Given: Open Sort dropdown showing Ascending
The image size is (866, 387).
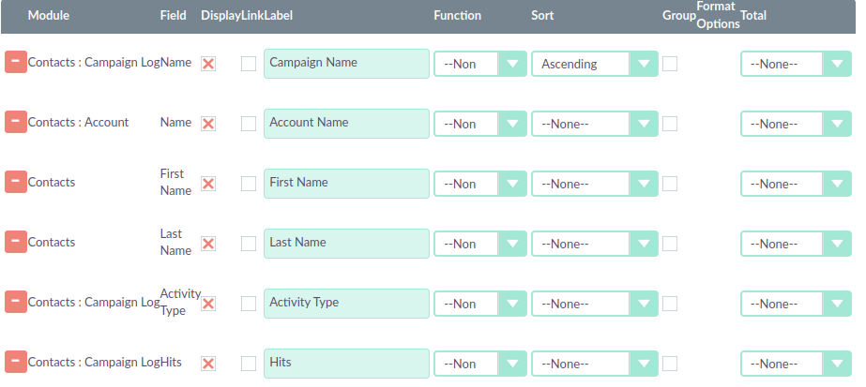Looking at the screenshot, I should [595, 64].
